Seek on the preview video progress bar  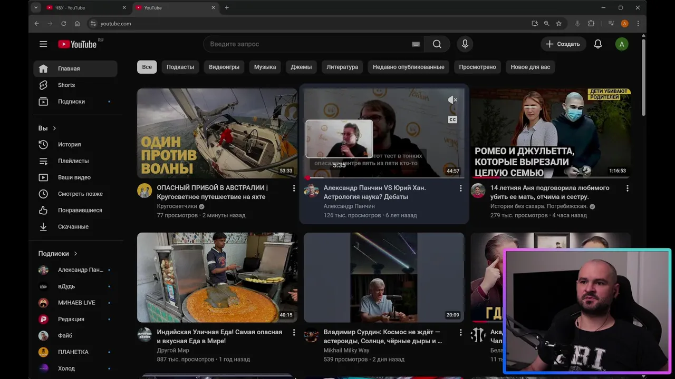(x=384, y=178)
